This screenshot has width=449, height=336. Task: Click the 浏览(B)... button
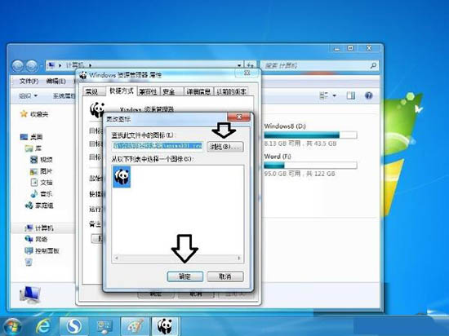(225, 147)
